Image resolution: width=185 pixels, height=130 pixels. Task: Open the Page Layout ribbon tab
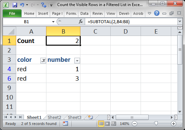(57, 13)
